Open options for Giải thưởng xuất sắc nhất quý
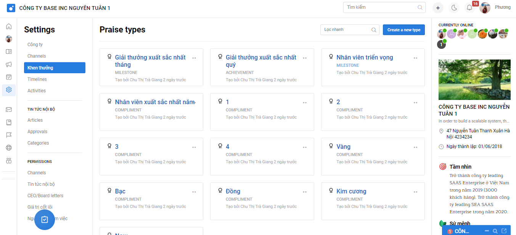The width and height of the screenshot is (516, 235). tap(305, 58)
